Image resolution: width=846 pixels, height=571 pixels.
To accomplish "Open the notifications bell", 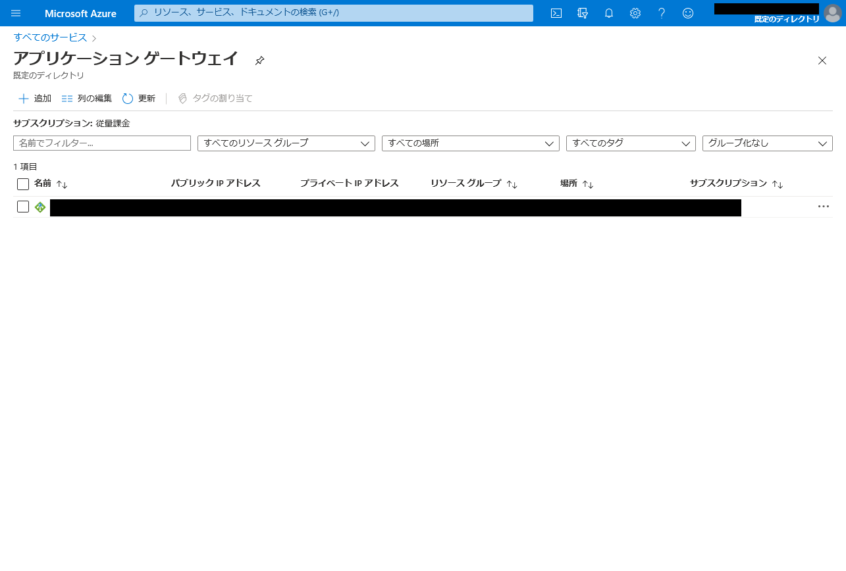I will [609, 13].
